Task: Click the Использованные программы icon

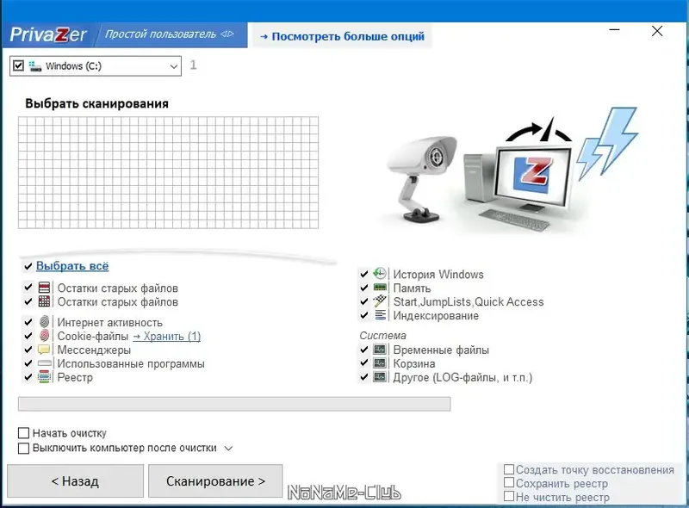Action: click(x=45, y=363)
